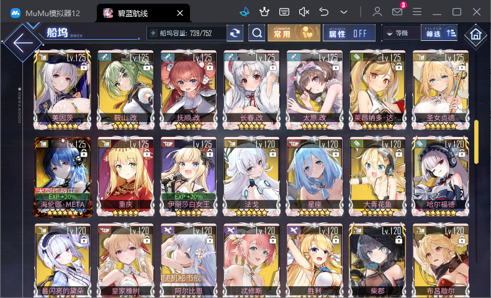Screen dimensions: 491x298
Task: Select the 太原.改 ship card
Action: click(315, 90)
